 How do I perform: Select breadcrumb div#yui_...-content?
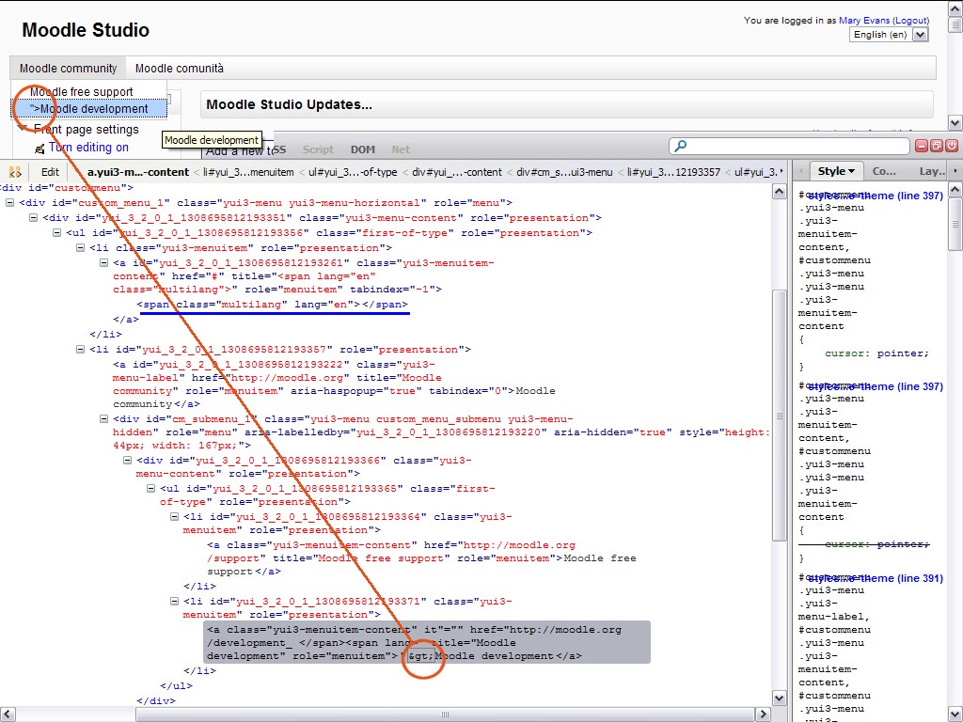click(456, 173)
